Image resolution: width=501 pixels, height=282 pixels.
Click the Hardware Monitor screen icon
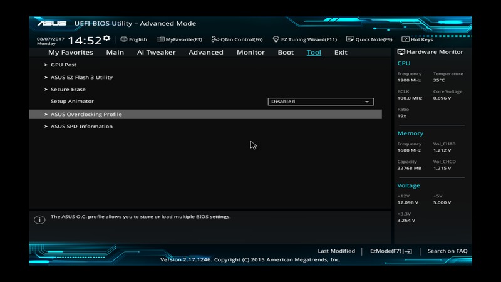[401, 52]
